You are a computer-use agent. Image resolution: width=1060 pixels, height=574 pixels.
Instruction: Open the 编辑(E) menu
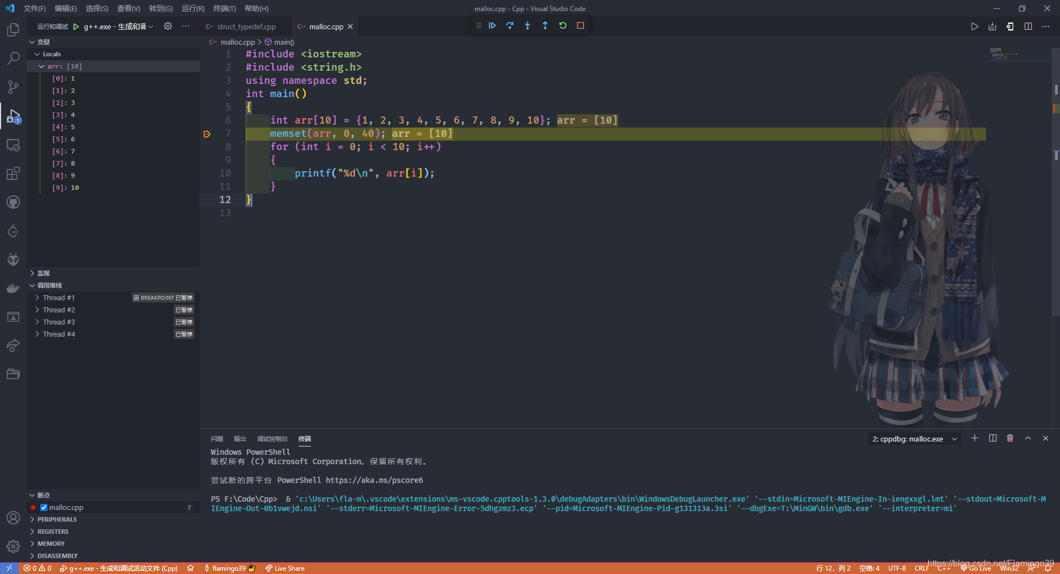pos(66,8)
